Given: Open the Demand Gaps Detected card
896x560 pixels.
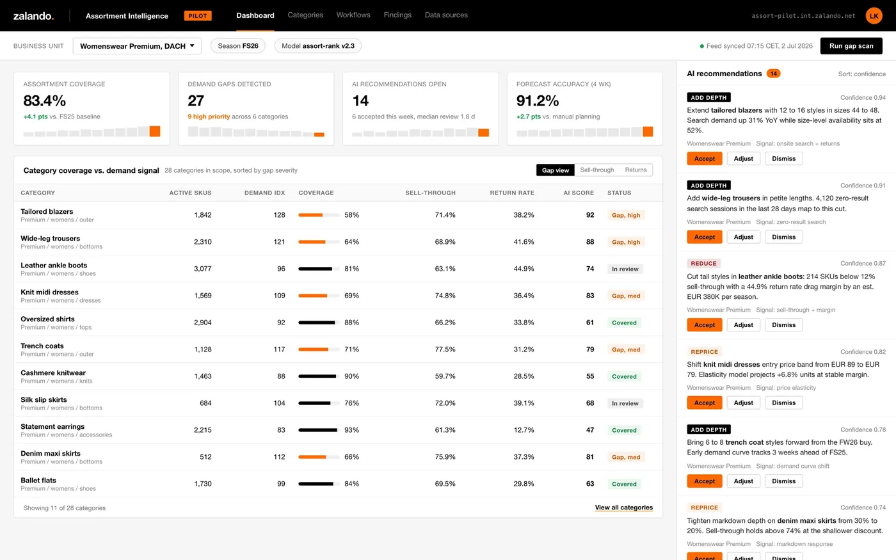Looking at the screenshot, I should point(256,109).
